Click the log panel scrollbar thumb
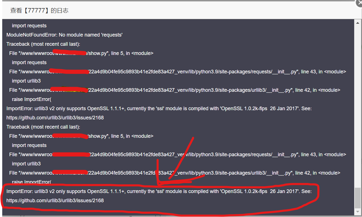The image size is (362, 217). pyautogui.click(x=358, y=198)
